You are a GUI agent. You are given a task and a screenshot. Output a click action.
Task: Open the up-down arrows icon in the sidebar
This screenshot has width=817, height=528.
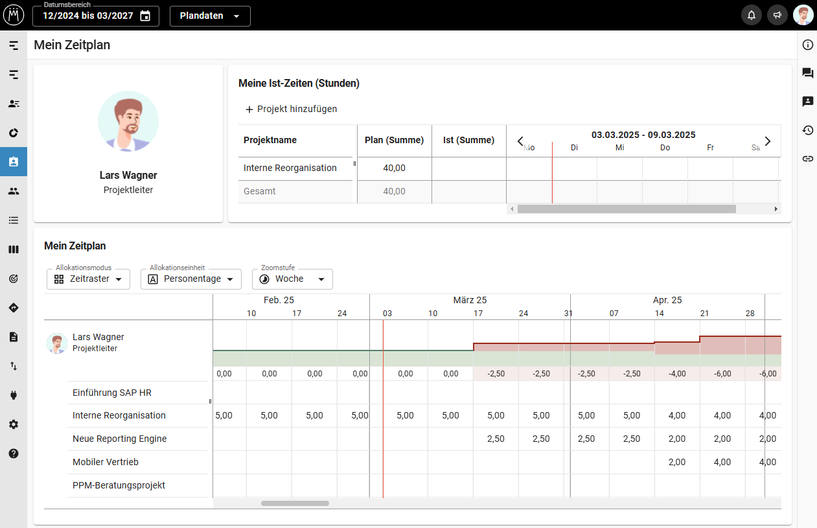pos(14,366)
